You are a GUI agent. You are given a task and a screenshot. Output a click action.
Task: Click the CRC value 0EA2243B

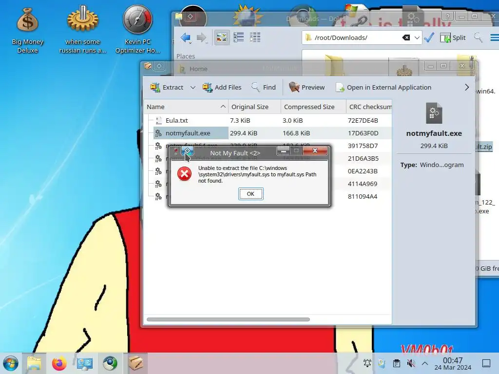pyautogui.click(x=363, y=171)
